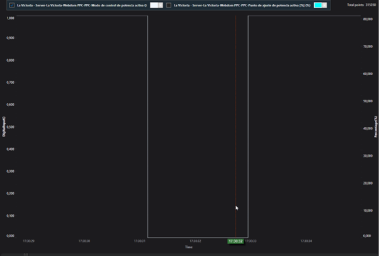Click the 17:30:31 time axis tick
This screenshot has height=256, width=379.
pos(140,241)
